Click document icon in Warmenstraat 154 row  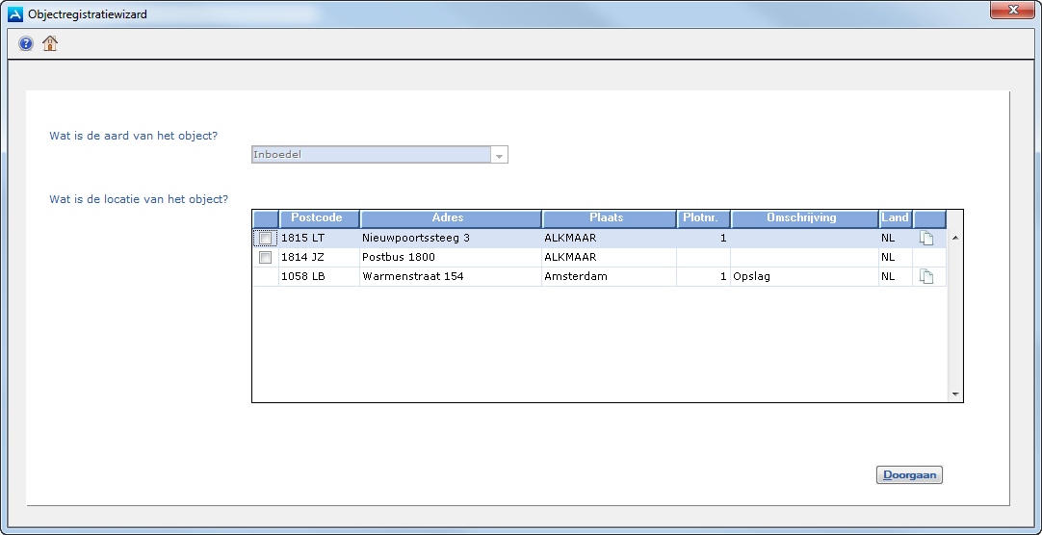926,277
